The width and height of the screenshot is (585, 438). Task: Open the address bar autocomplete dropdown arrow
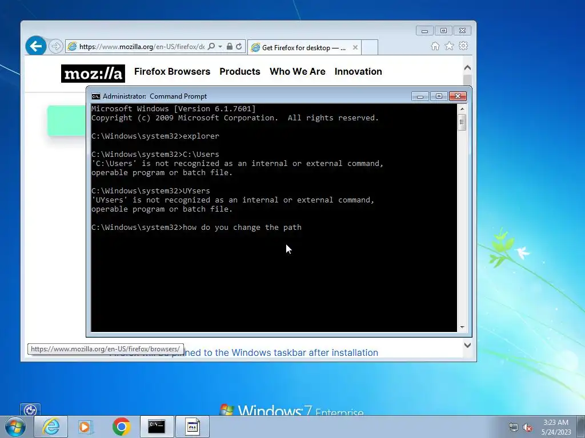pyautogui.click(x=220, y=47)
